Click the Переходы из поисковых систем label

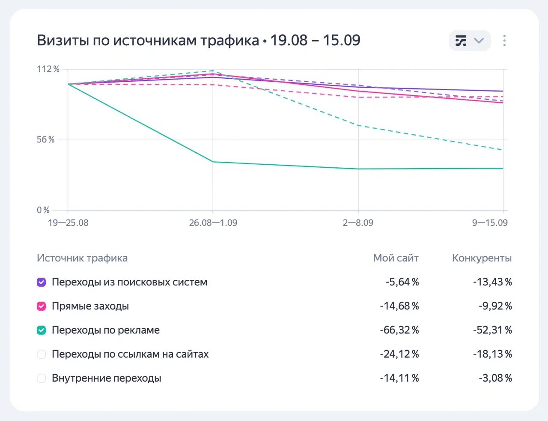coord(129,282)
